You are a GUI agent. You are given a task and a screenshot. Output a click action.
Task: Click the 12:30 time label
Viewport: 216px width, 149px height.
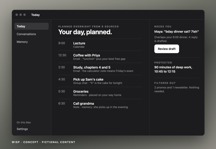tap(62, 55)
